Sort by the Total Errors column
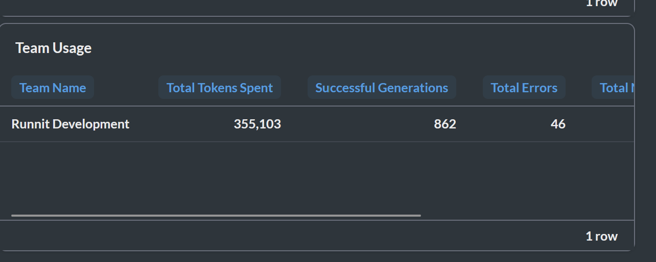The height and width of the screenshot is (262, 656). click(524, 88)
